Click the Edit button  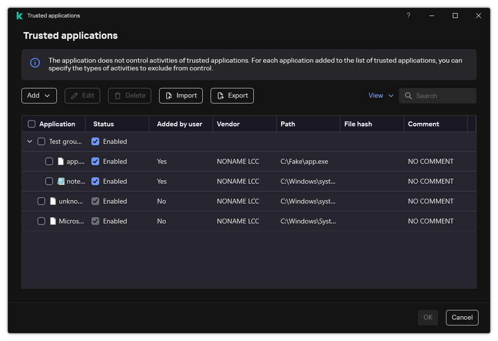tap(82, 95)
